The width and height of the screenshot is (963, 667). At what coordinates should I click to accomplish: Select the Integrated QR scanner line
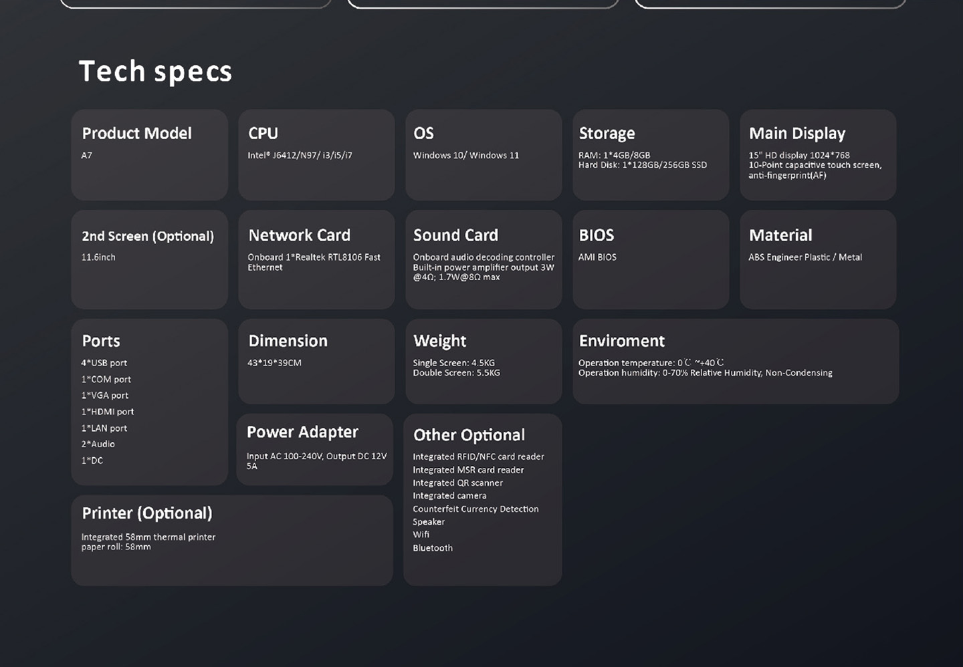(x=457, y=483)
